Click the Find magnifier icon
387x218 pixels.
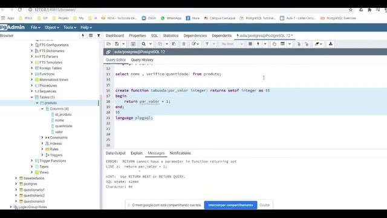[x=144, y=44]
